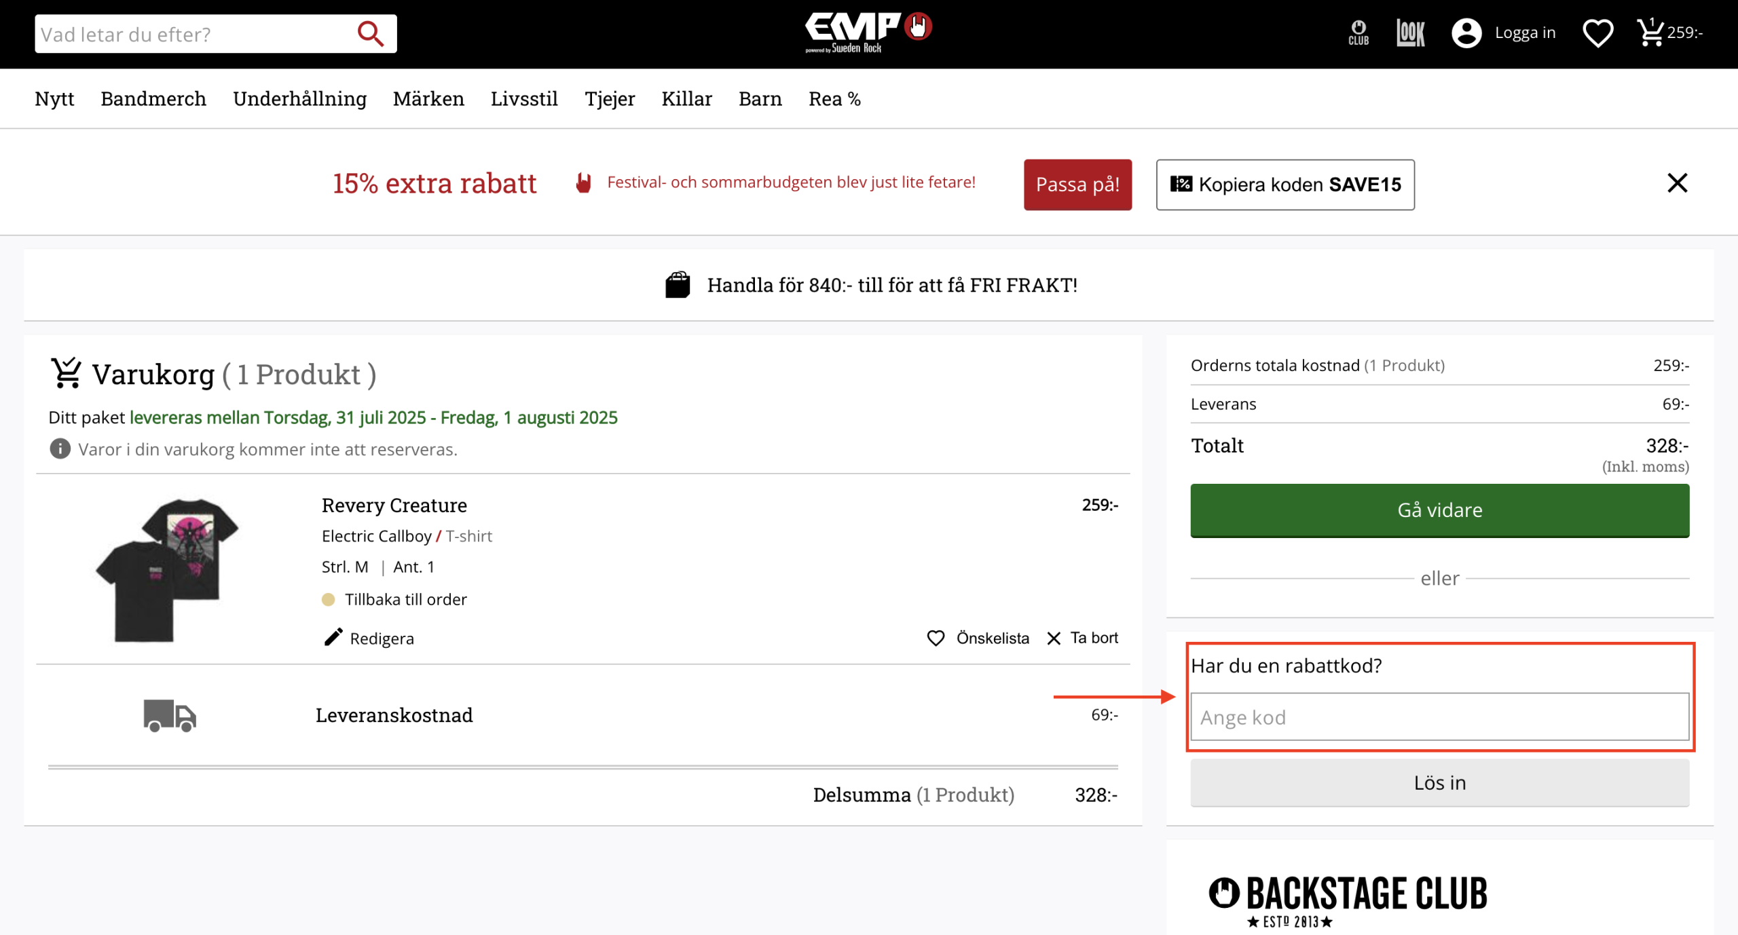Click the Leveranskostnad label
1738x935 pixels.
394,715
